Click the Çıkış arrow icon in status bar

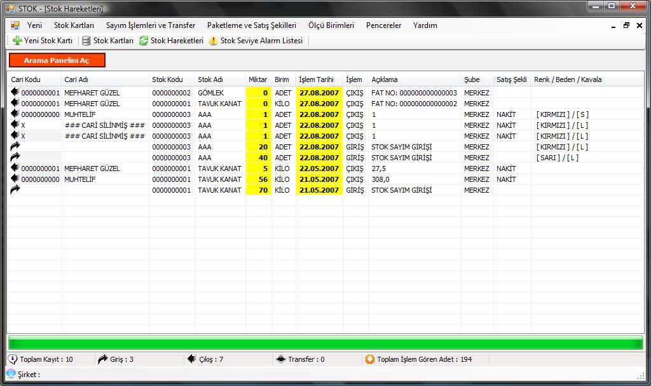point(191,359)
